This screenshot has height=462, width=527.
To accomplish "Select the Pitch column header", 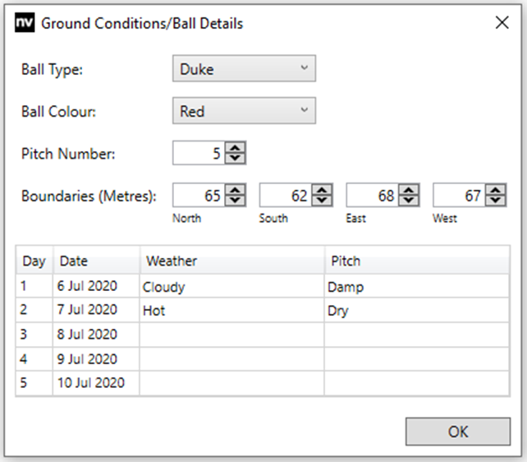I will pos(416,261).
